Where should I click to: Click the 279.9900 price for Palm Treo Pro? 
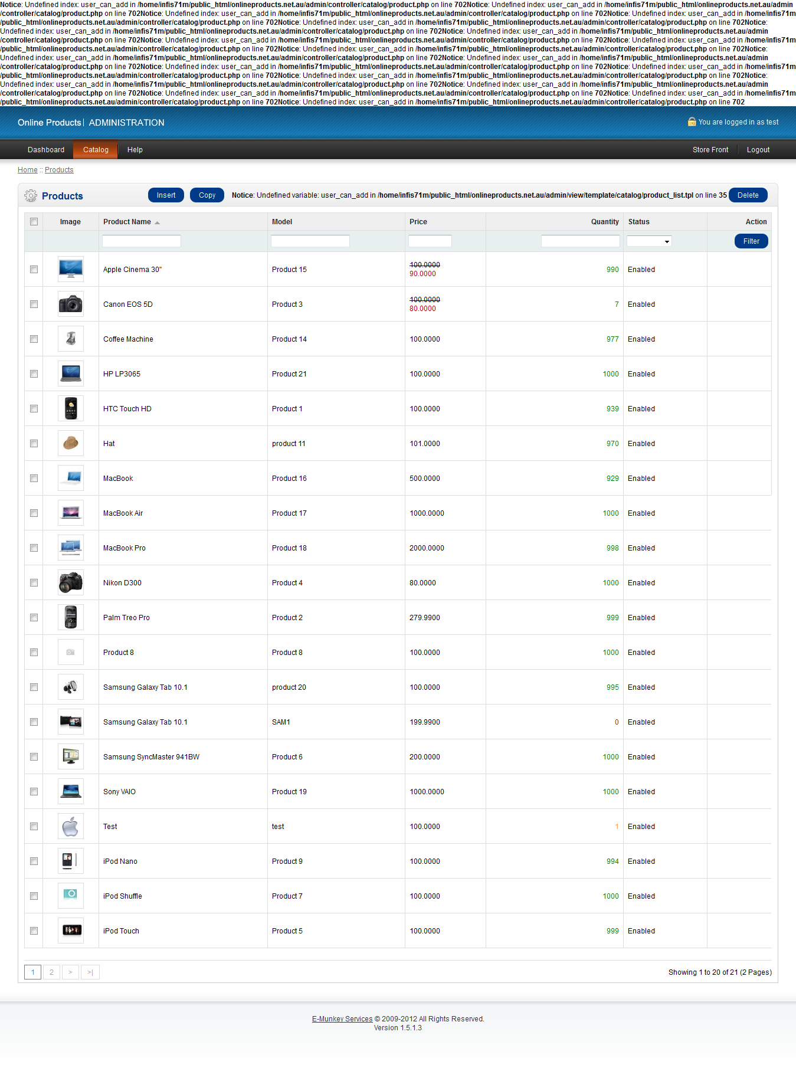425,618
